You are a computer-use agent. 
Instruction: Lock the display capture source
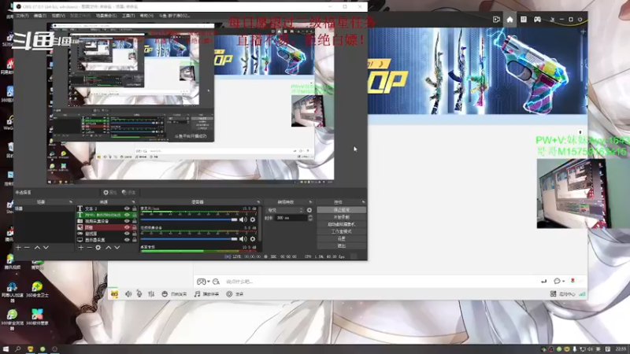[x=134, y=240]
